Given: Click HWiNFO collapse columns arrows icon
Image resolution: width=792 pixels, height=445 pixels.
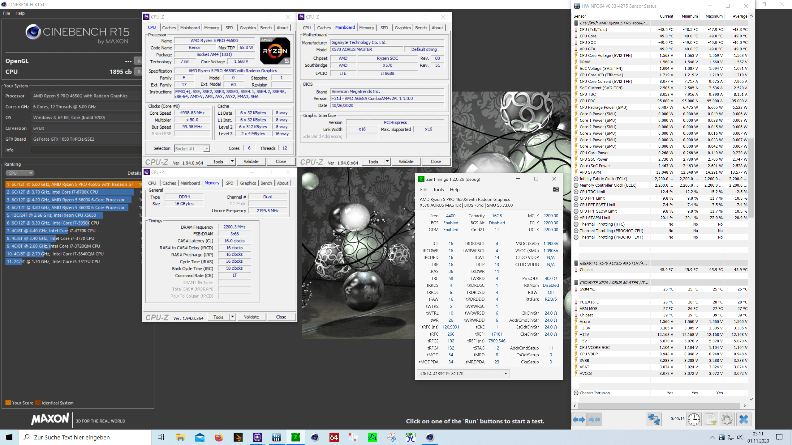Looking at the screenshot, I should click(595, 420).
